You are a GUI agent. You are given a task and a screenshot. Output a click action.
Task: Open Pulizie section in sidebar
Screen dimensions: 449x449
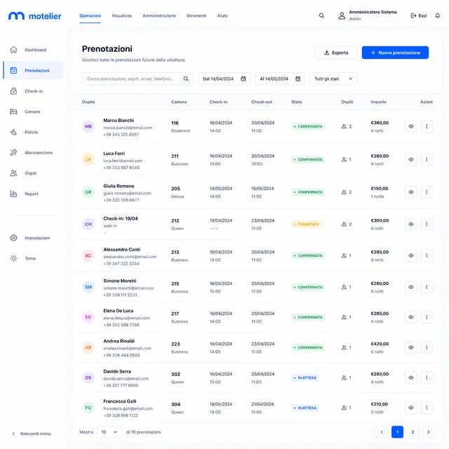click(33, 132)
